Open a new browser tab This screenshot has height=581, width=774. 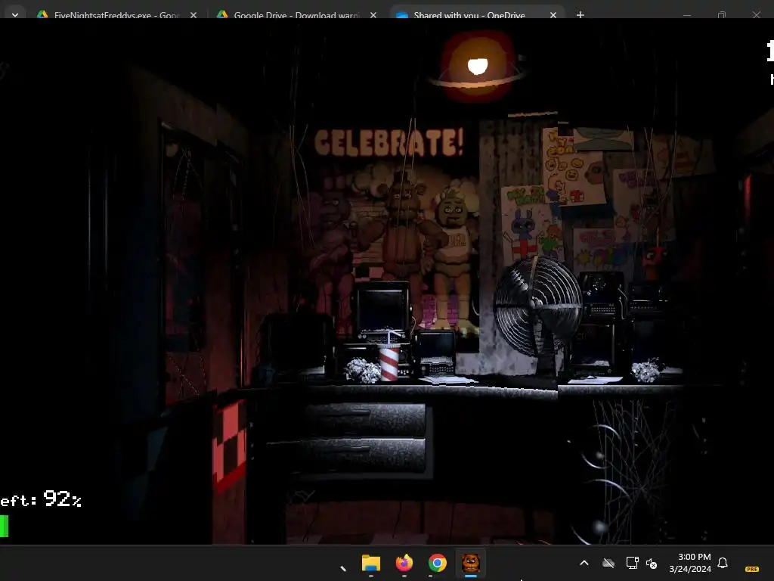[580, 15]
